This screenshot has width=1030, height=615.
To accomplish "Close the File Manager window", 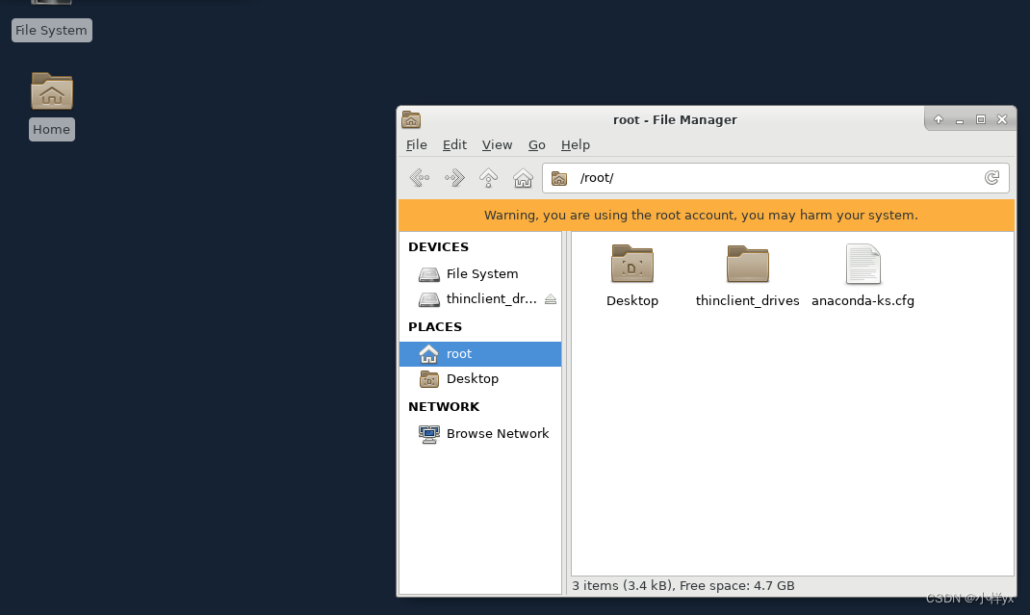I will [x=1002, y=119].
